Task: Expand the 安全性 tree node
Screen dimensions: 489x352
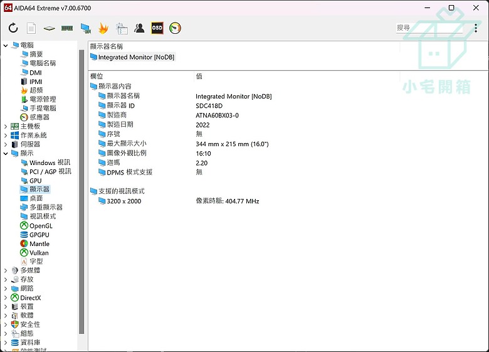Action: coord(6,324)
